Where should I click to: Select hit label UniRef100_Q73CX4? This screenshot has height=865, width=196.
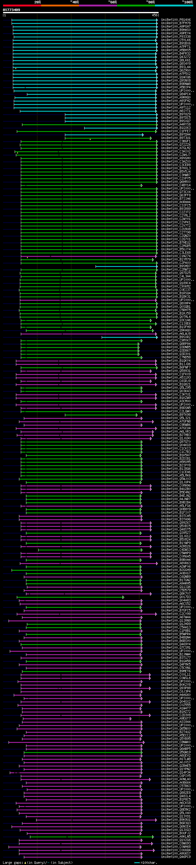[176, 192]
